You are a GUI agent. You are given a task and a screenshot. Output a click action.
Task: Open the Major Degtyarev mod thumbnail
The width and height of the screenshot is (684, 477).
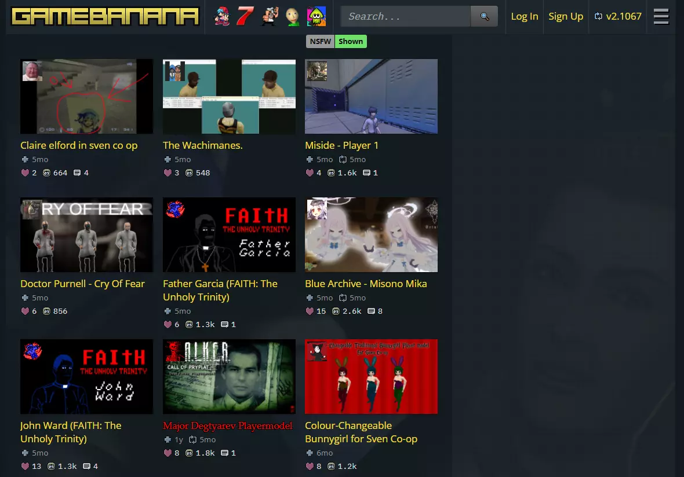pyautogui.click(x=229, y=377)
